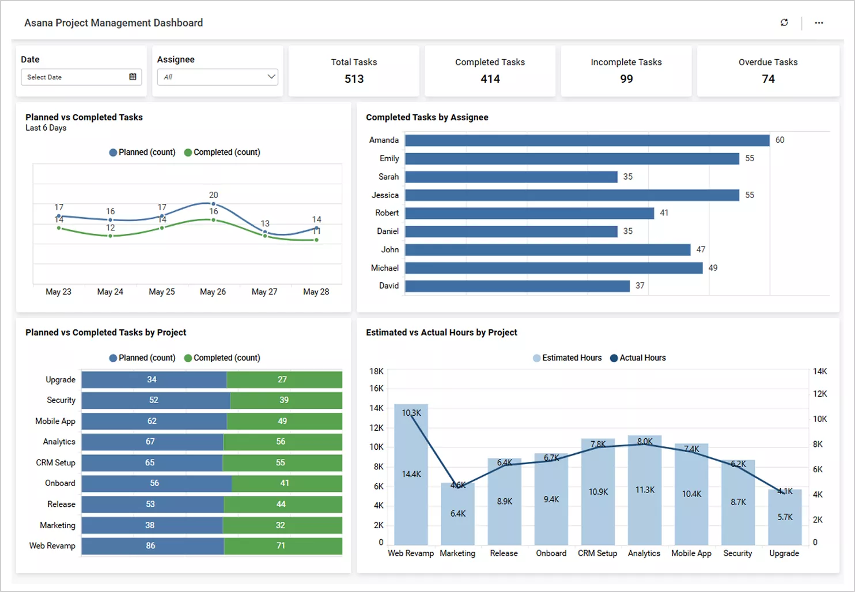The height and width of the screenshot is (592, 855).
Task: Select John's bar with value 47
Action: (548, 250)
